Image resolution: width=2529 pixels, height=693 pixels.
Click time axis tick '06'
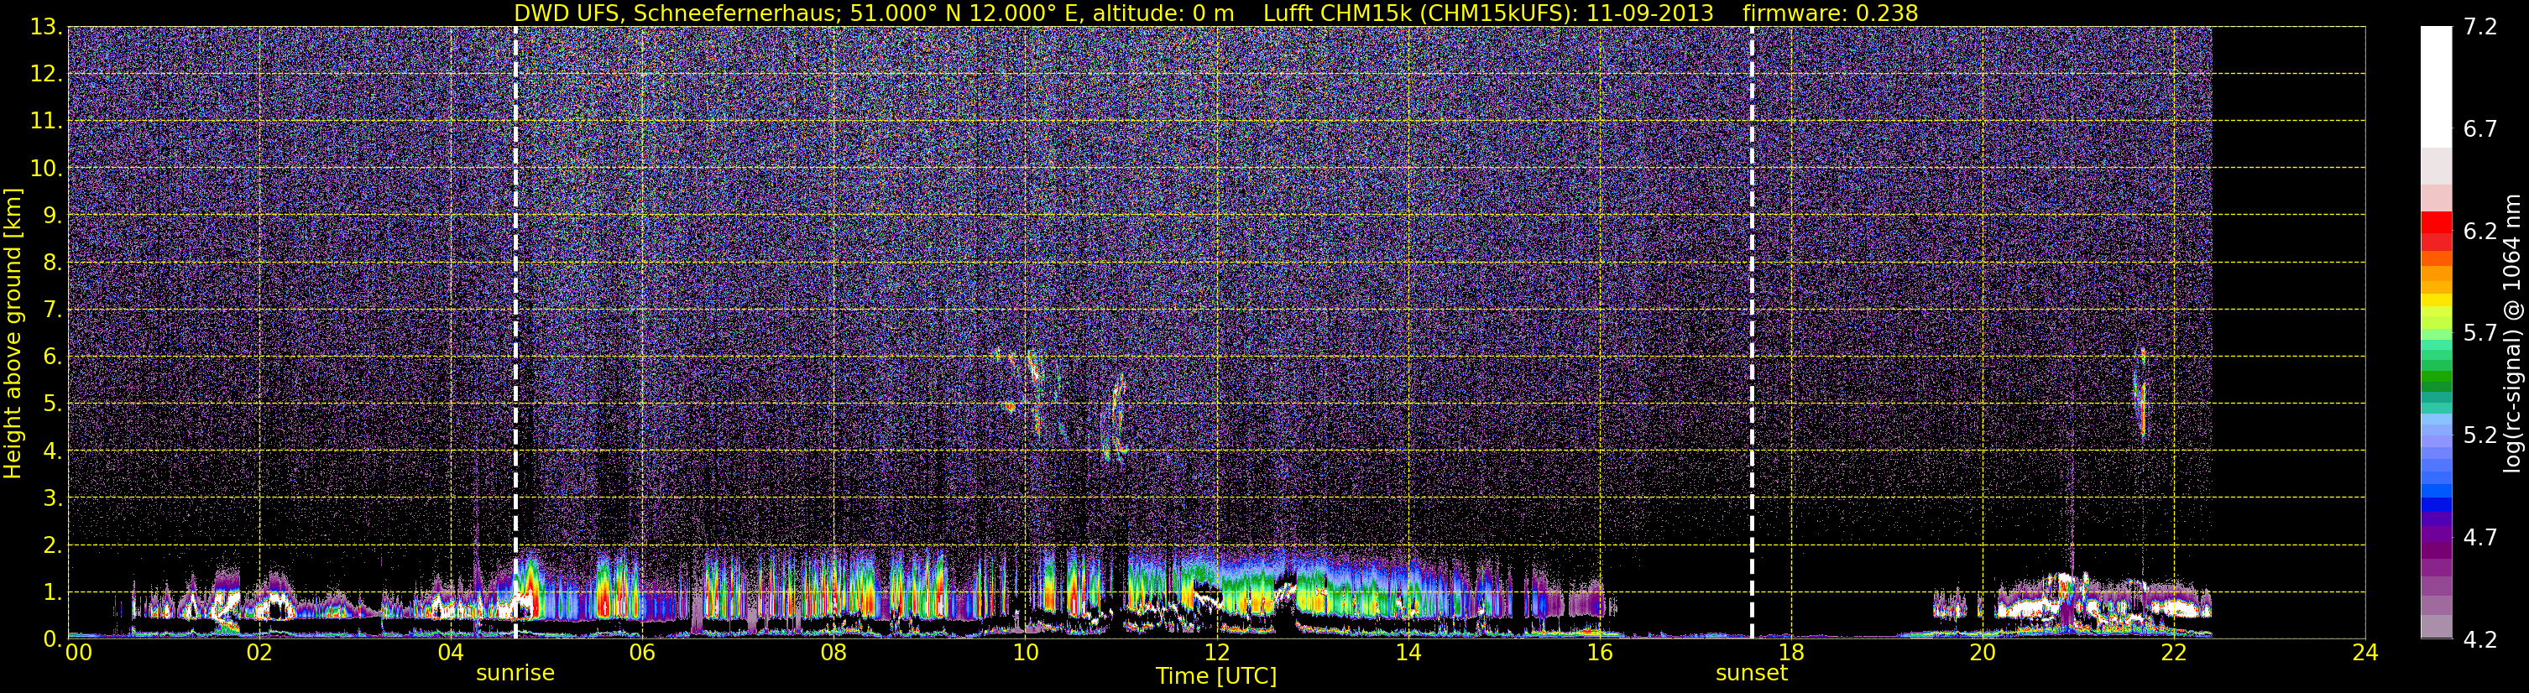tap(642, 653)
